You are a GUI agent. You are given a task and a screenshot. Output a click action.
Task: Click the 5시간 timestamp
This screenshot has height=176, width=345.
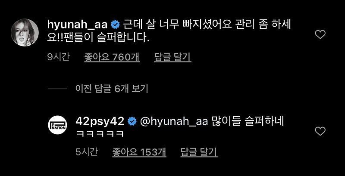(x=87, y=152)
